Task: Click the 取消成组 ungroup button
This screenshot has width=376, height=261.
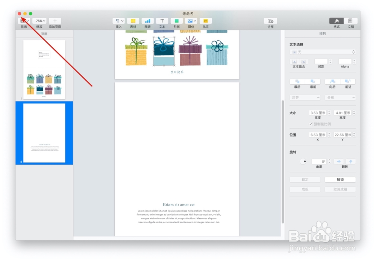Action: (340, 189)
